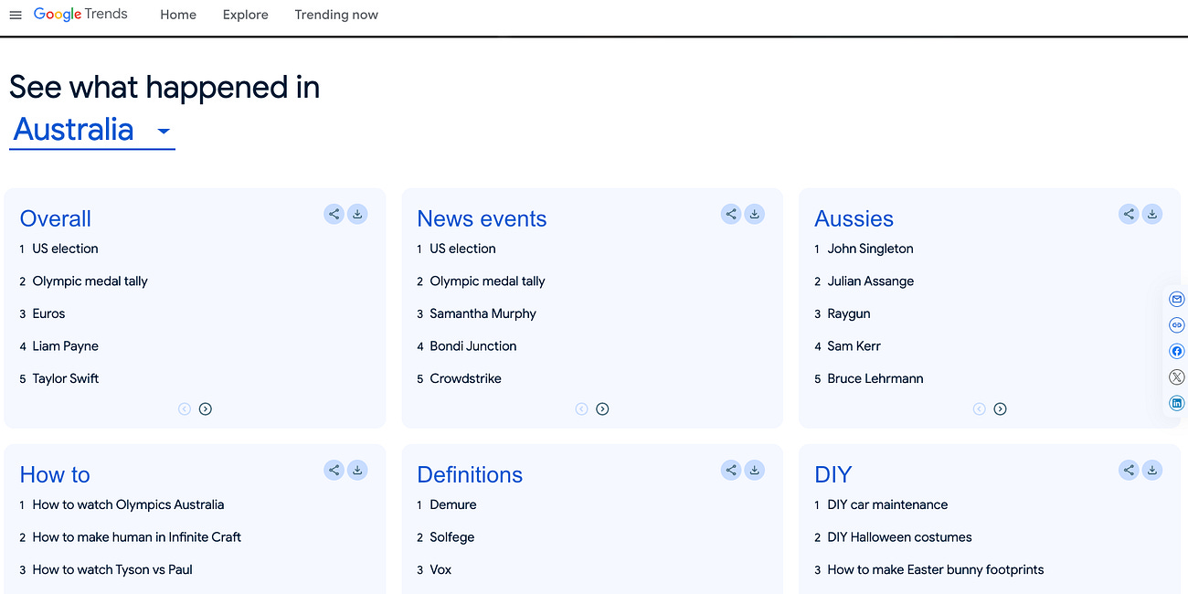
Task: Open the US election trend
Action: (65, 248)
